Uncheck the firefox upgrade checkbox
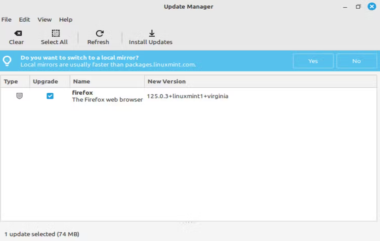Image resolution: width=380 pixels, height=241 pixels. [x=50, y=96]
